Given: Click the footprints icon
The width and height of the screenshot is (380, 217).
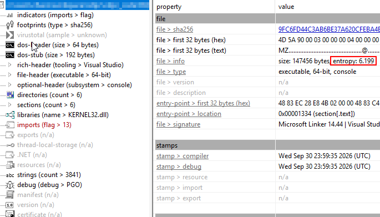Looking at the screenshot, I should 10,25.
